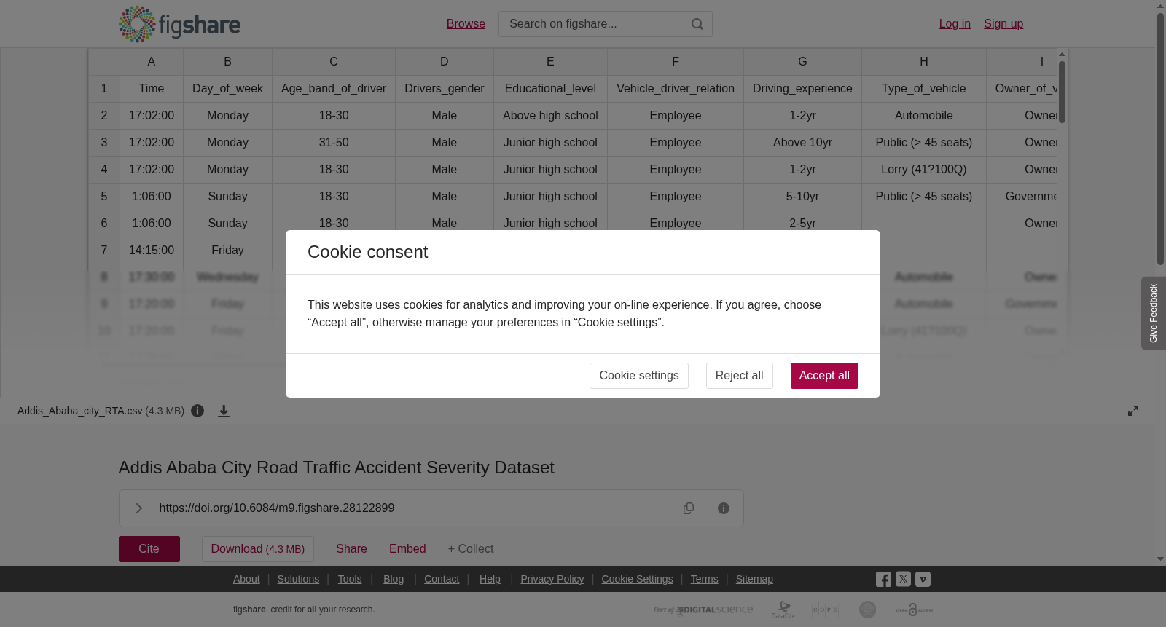Select the 14:15:00 time cell

pos(152,251)
